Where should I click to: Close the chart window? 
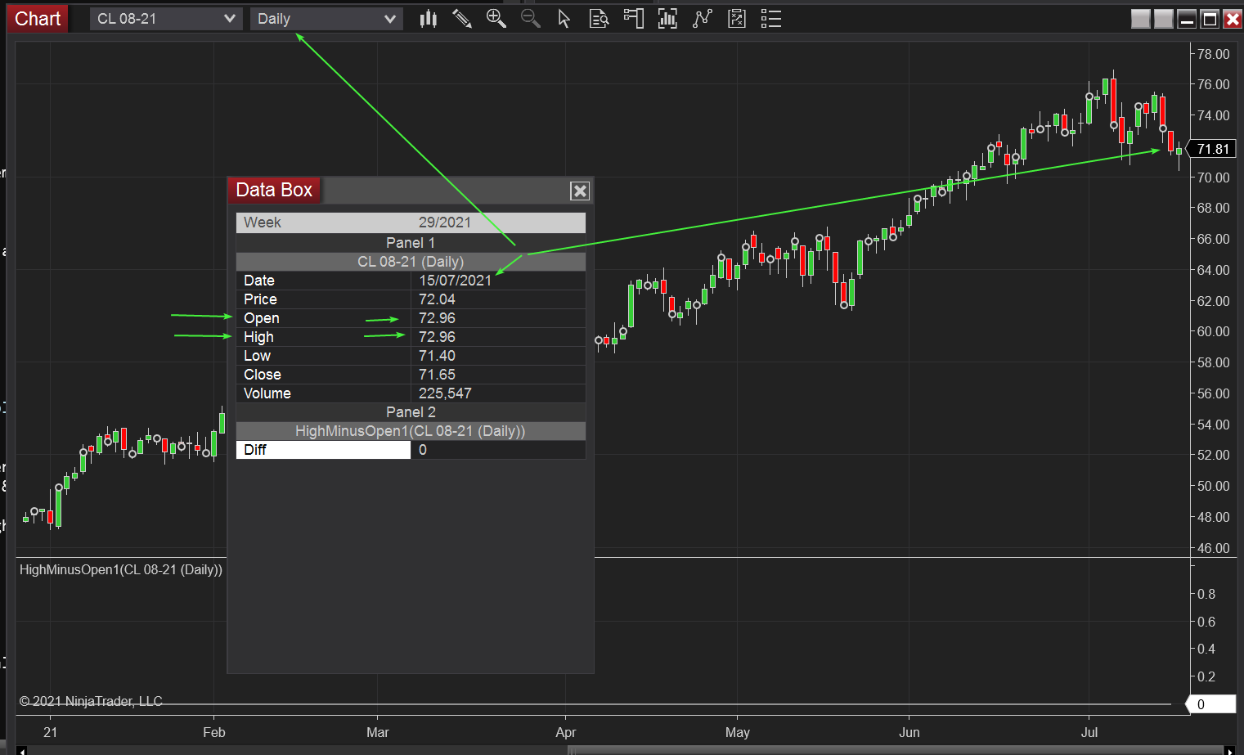(1232, 19)
